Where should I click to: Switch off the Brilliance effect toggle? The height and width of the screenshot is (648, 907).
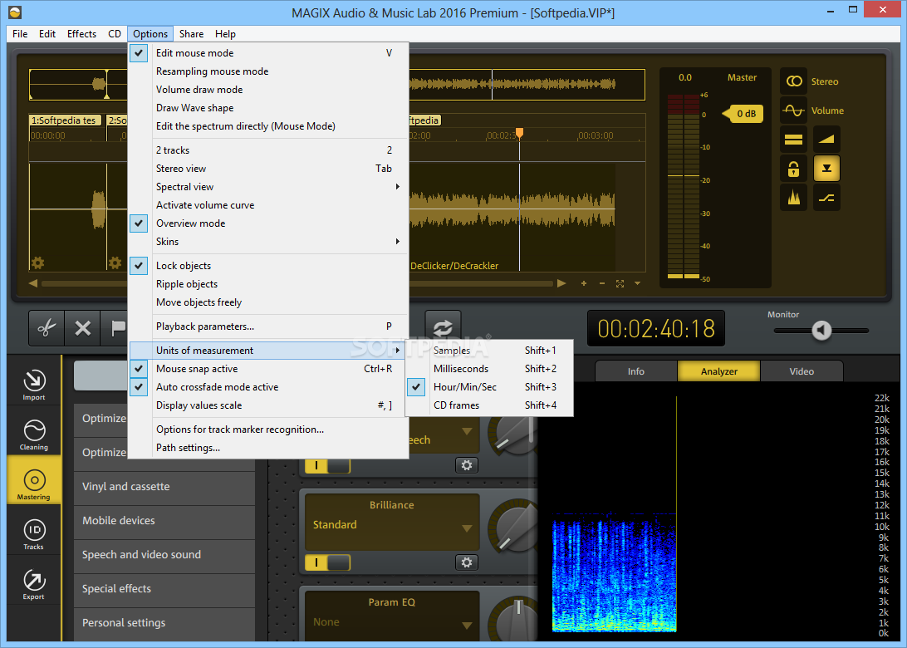coord(327,562)
